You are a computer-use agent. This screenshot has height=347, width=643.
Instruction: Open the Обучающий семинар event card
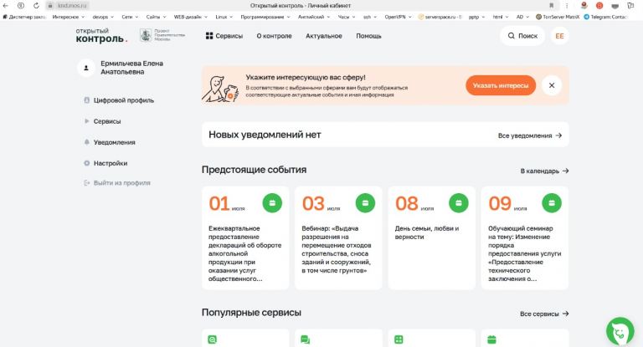pyautogui.click(x=525, y=238)
